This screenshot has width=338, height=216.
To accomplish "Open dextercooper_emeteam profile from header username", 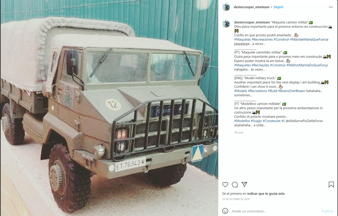I will coord(251,7).
